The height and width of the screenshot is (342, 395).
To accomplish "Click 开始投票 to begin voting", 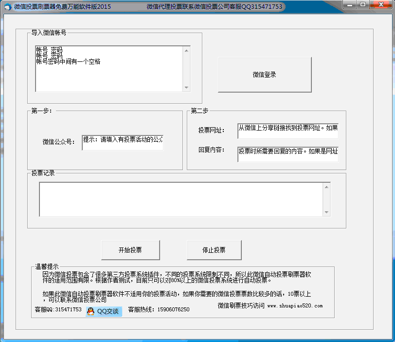I will coord(130,250).
